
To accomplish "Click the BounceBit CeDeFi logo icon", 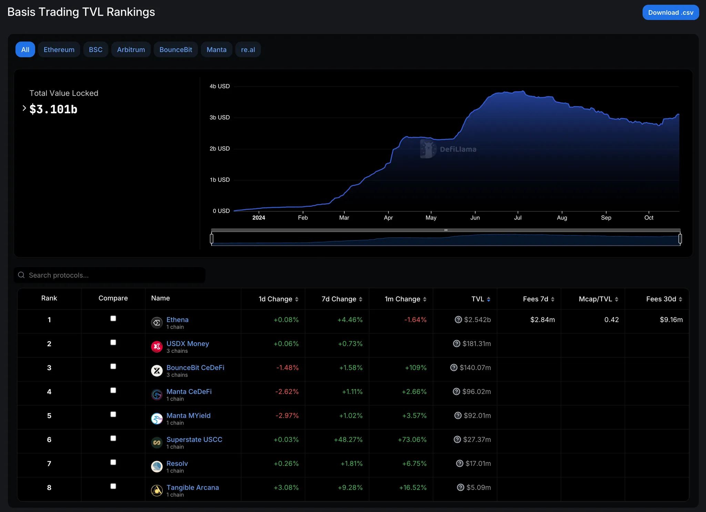I will pyautogui.click(x=157, y=371).
